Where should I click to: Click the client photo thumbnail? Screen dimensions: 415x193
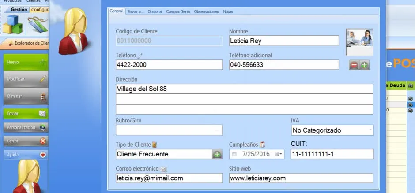click(359, 42)
